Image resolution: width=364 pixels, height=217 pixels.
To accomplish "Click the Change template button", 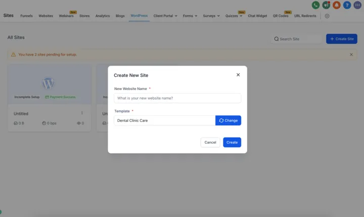I will (228, 120).
